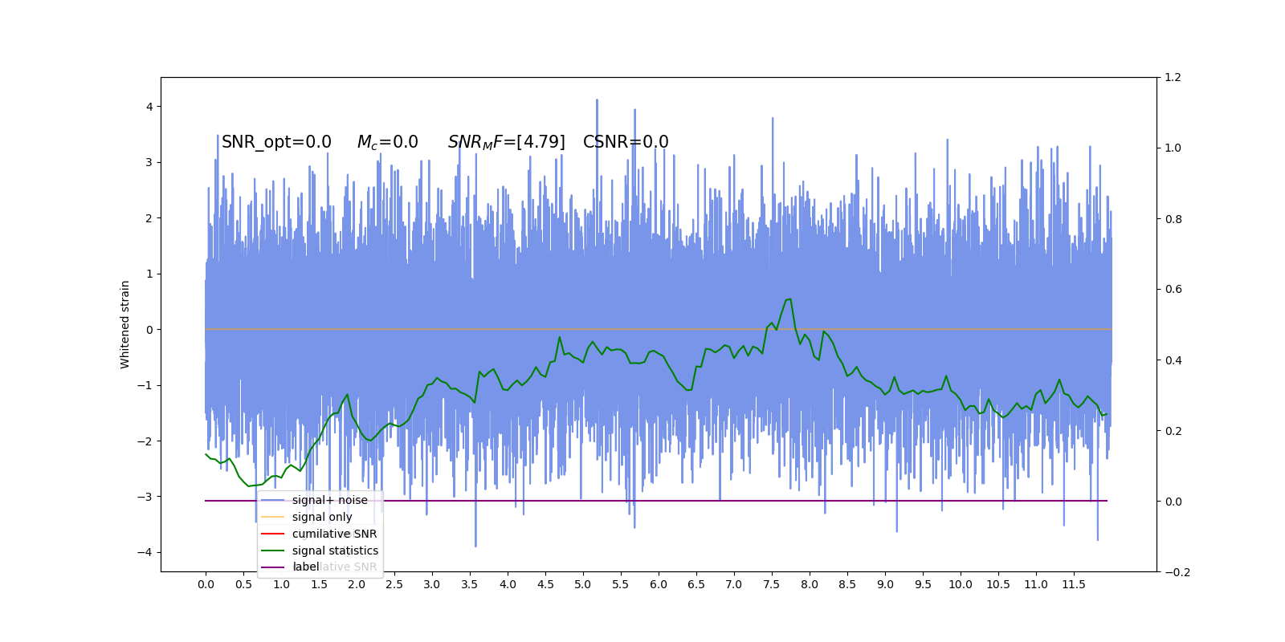
Task: Click the 'Mc=0.0' annotation text
Action: click(x=387, y=142)
